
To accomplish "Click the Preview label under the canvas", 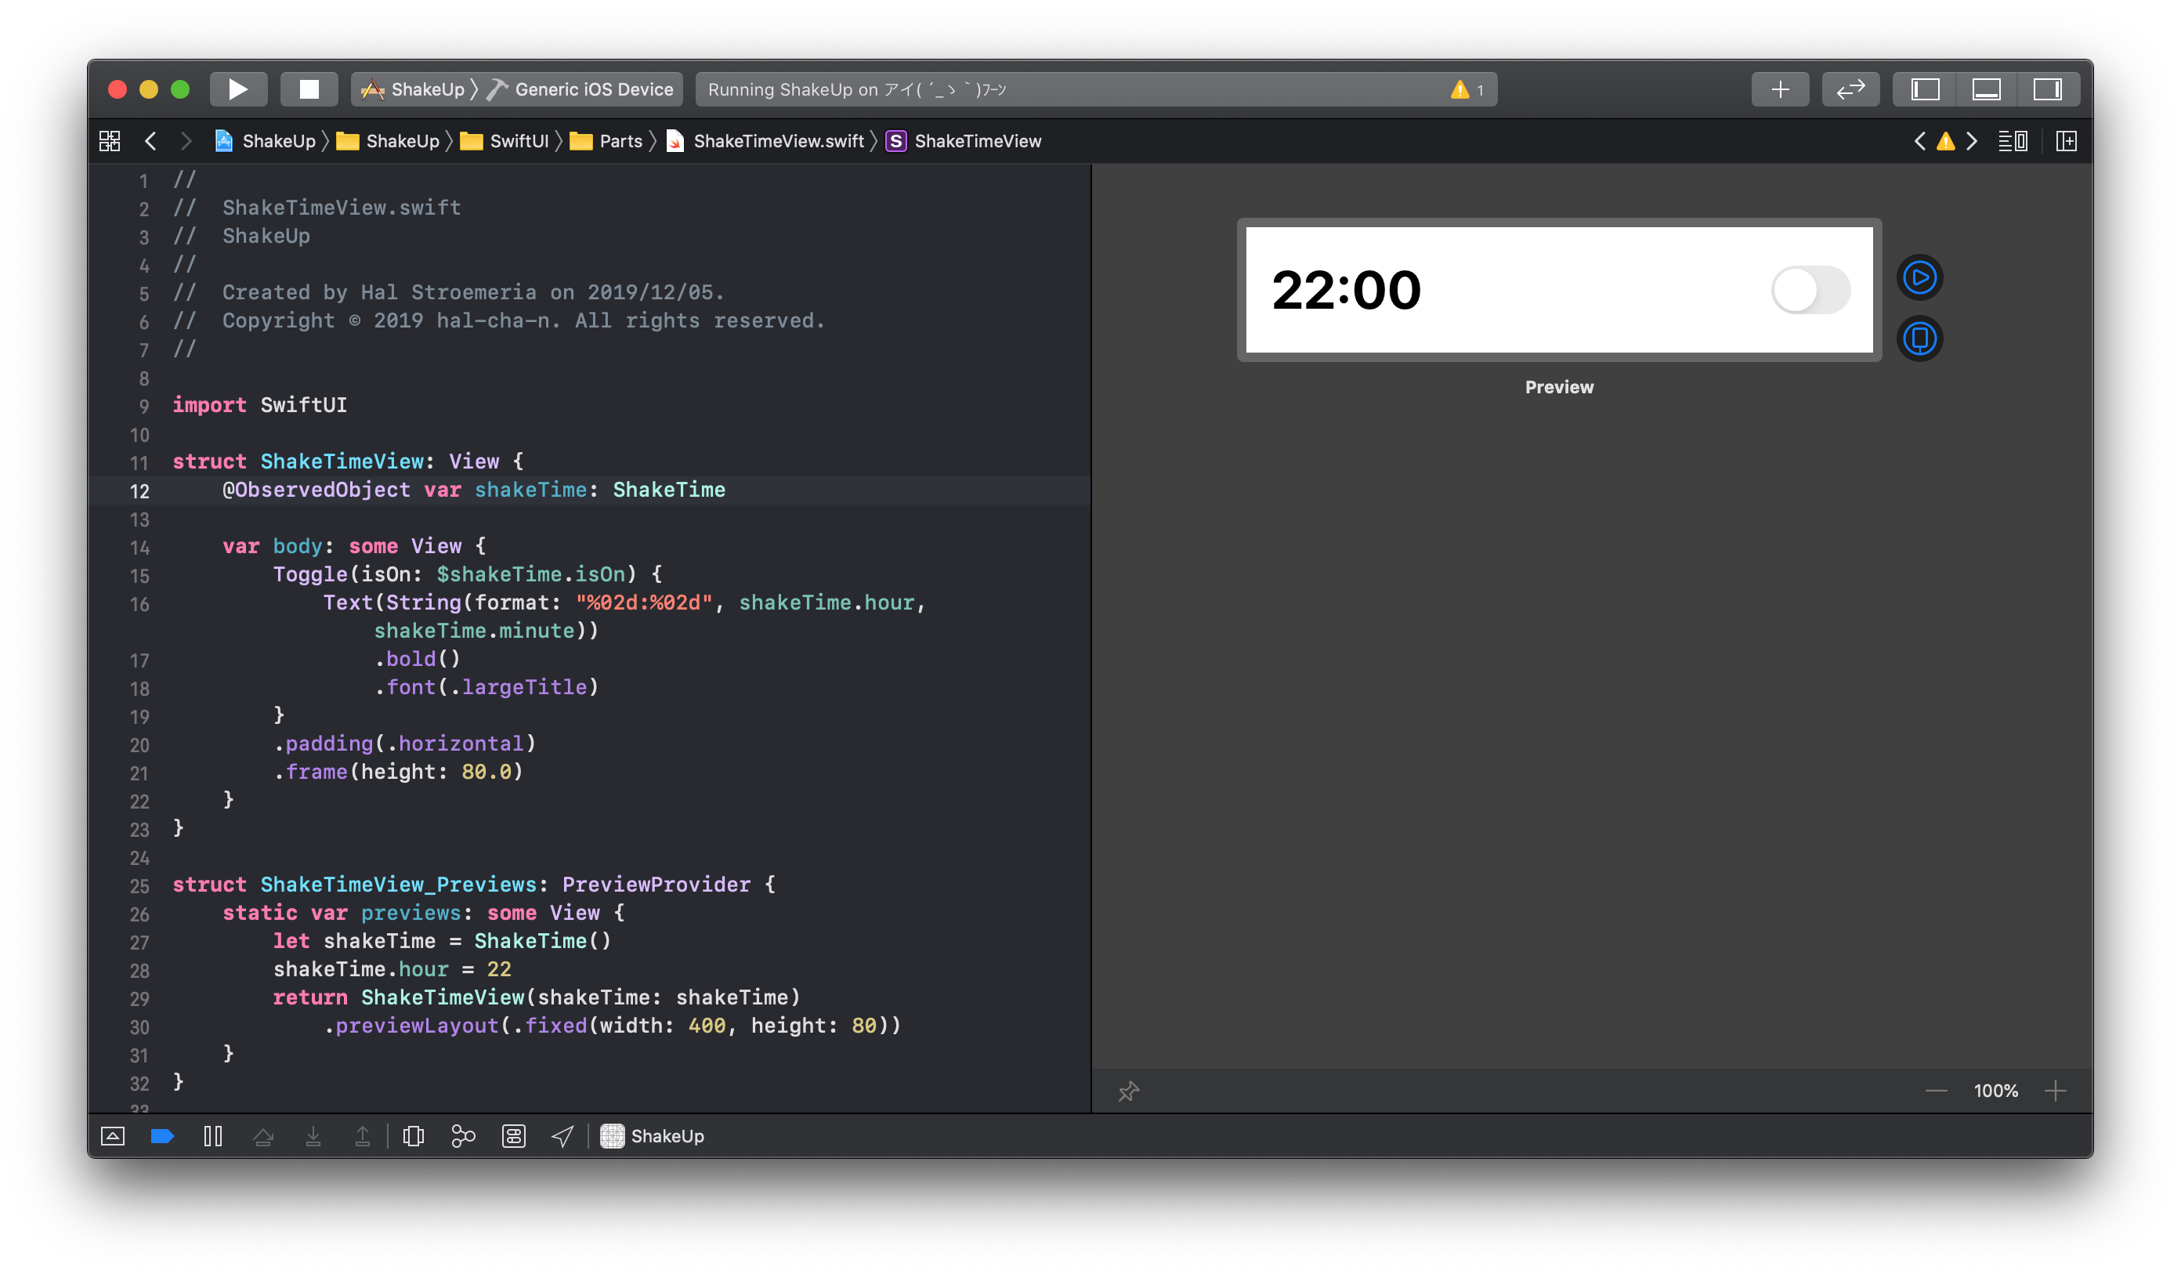I will (x=1559, y=387).
